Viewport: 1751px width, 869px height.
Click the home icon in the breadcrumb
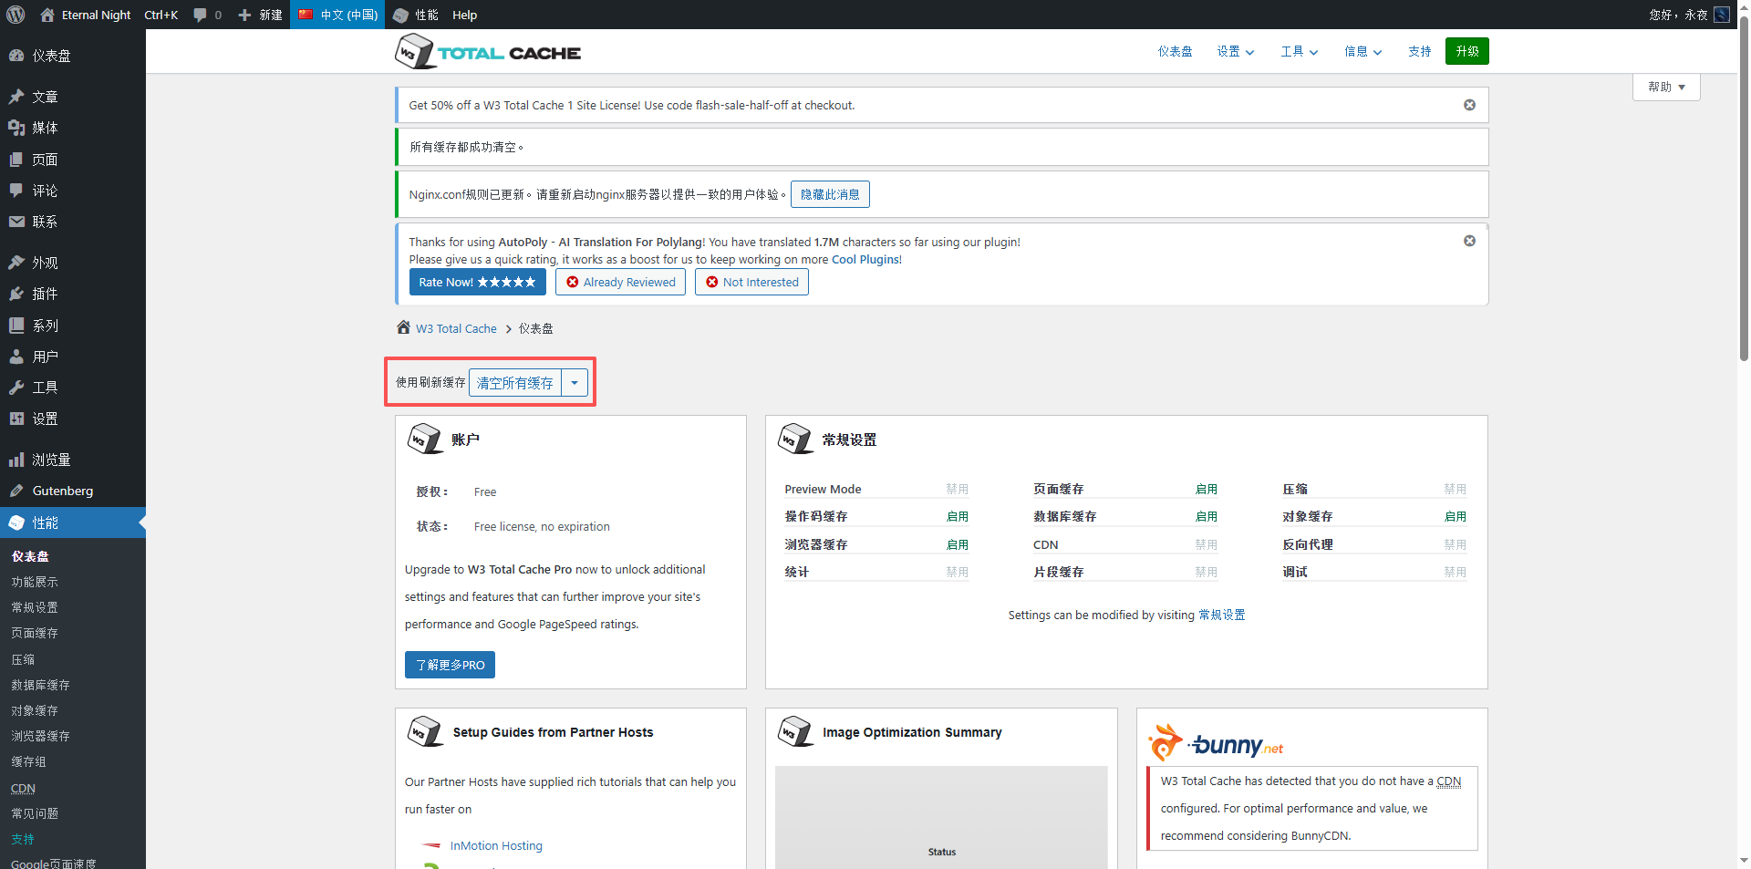pos(403,327)
